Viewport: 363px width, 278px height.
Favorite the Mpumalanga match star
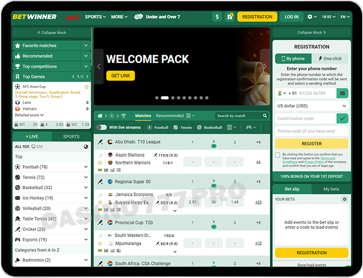(100, 244)
